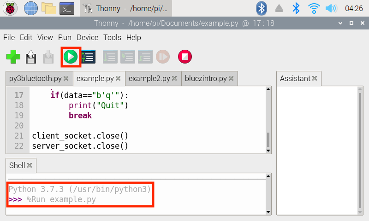Close the example.py tab

(118, 78)
